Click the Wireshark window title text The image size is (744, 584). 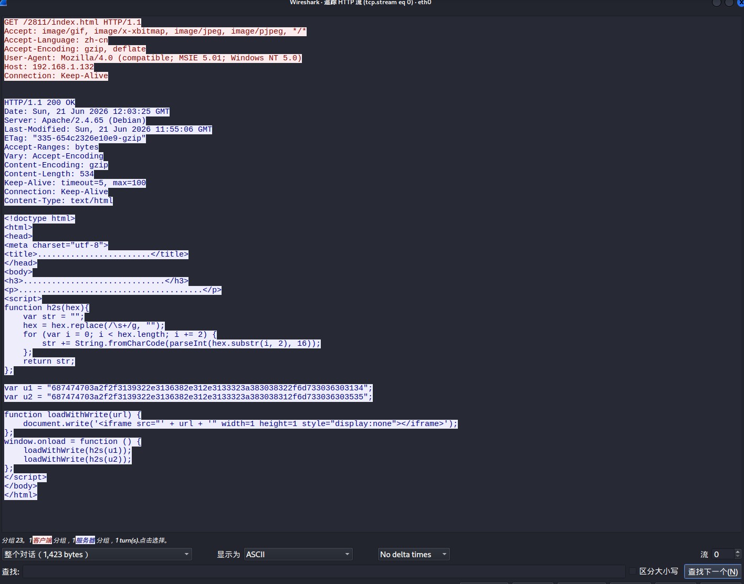click(360, 3)
